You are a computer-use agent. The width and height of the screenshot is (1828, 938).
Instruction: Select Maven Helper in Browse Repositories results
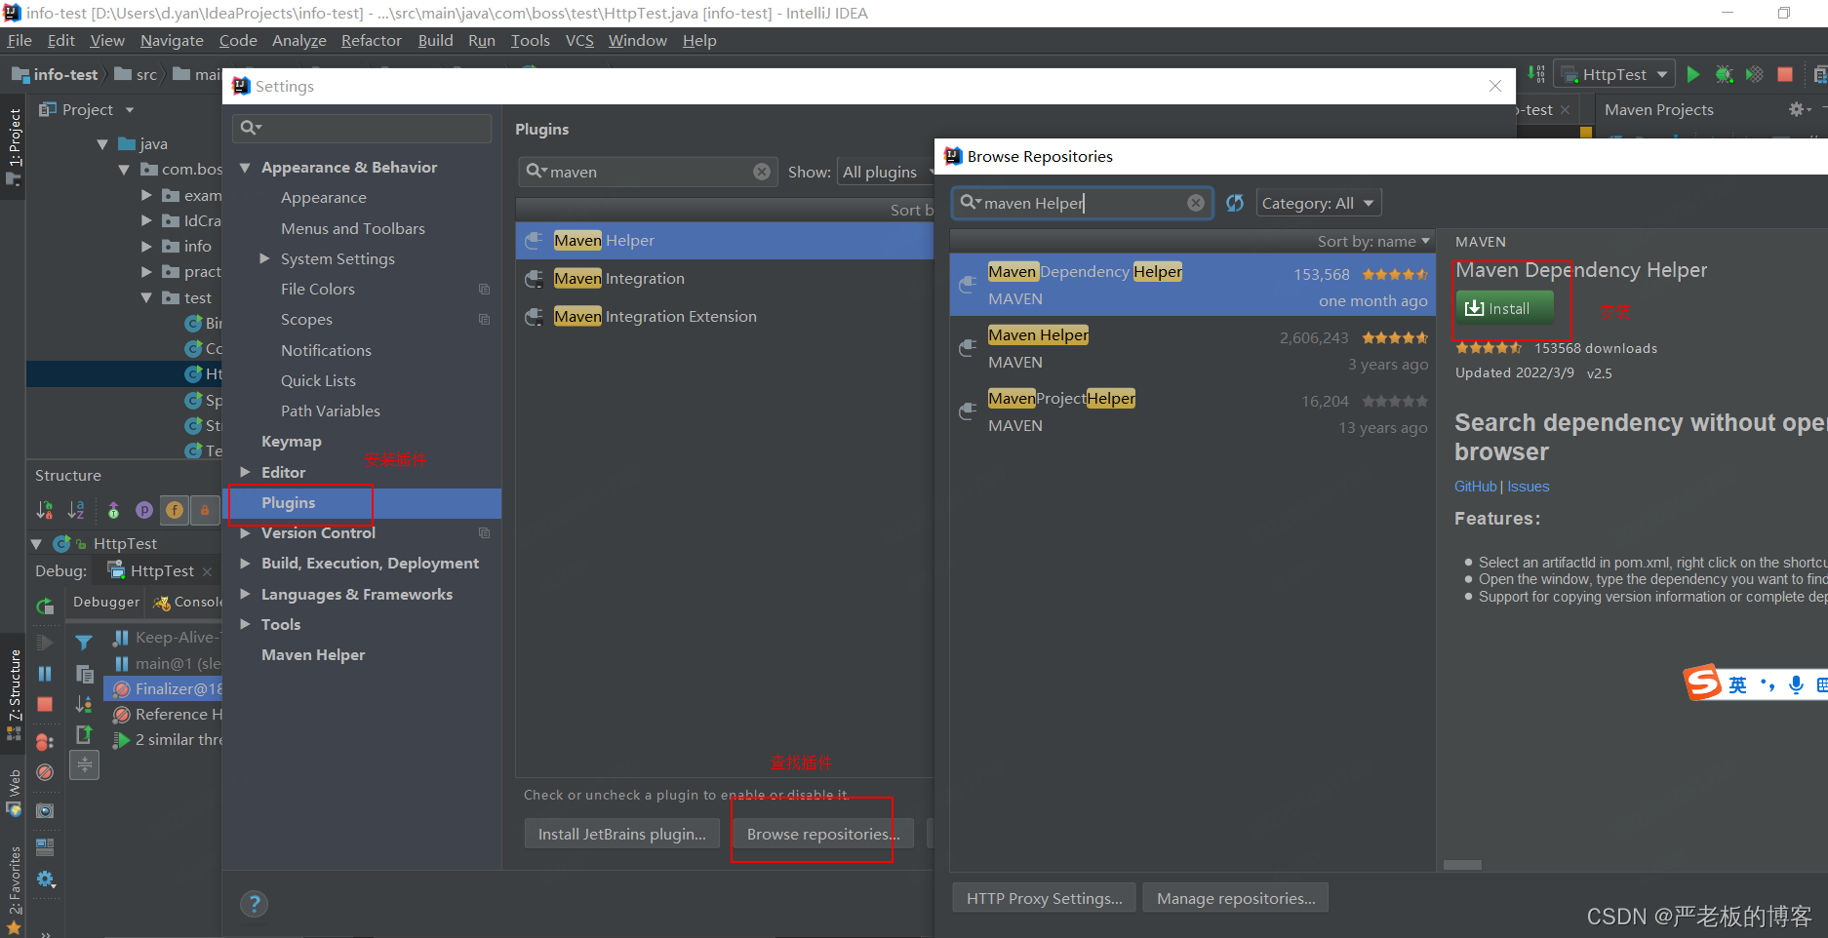1192,348
